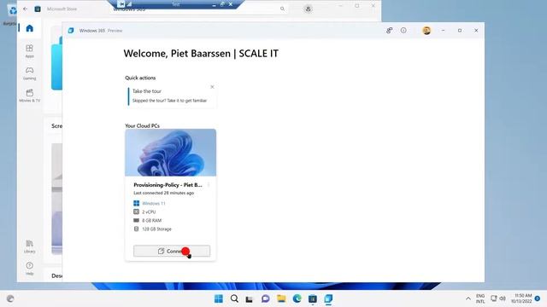The width and height of the screenshot is (547, 307).
Task: Open the user profile avatar in Windows 365
Action: coord(426,31)
